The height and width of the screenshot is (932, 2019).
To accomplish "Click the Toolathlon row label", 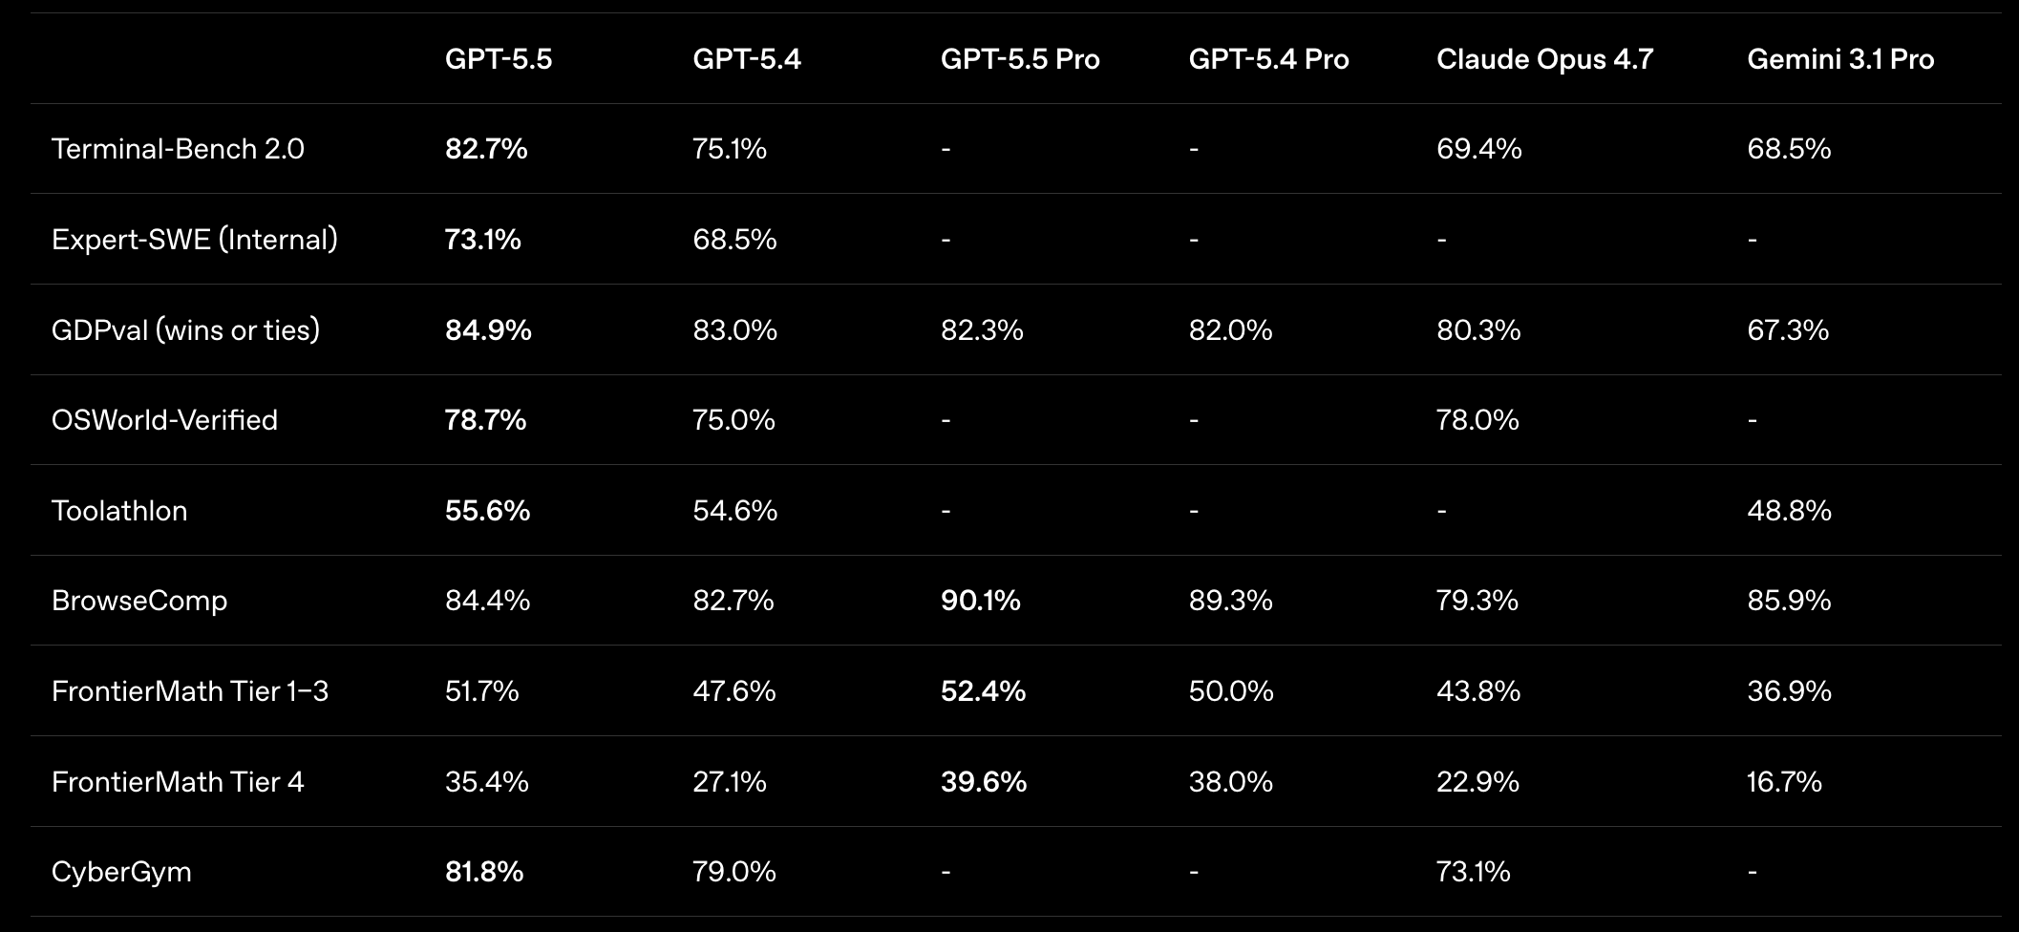I will point(119,511).
